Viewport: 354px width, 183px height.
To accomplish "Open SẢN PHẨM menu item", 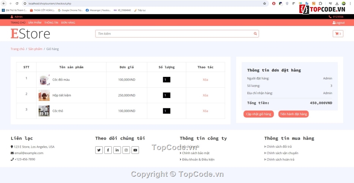I will point(35,23).
